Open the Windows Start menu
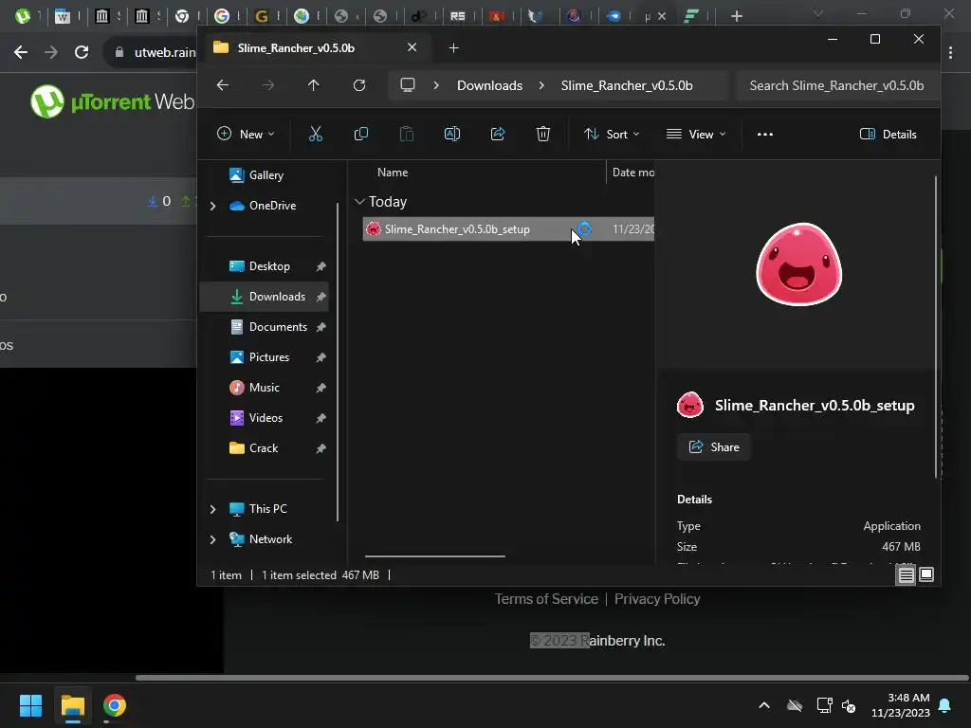 click(x=30, y=705)
